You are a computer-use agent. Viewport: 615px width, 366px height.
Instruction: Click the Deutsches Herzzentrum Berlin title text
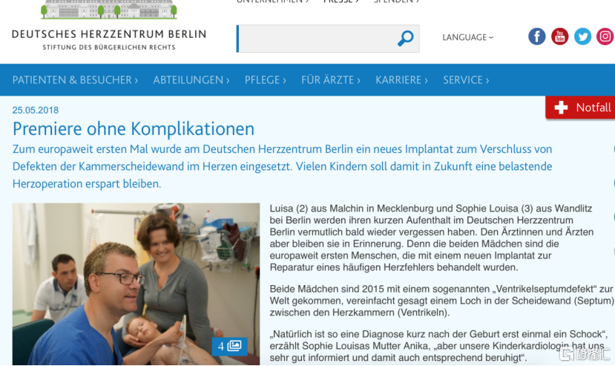tap(108, 34)
